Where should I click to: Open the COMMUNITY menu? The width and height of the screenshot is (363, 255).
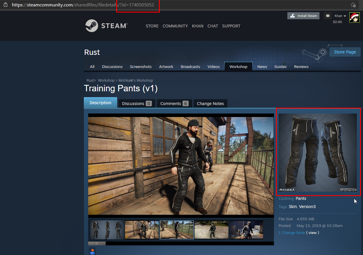click(175, 26)
